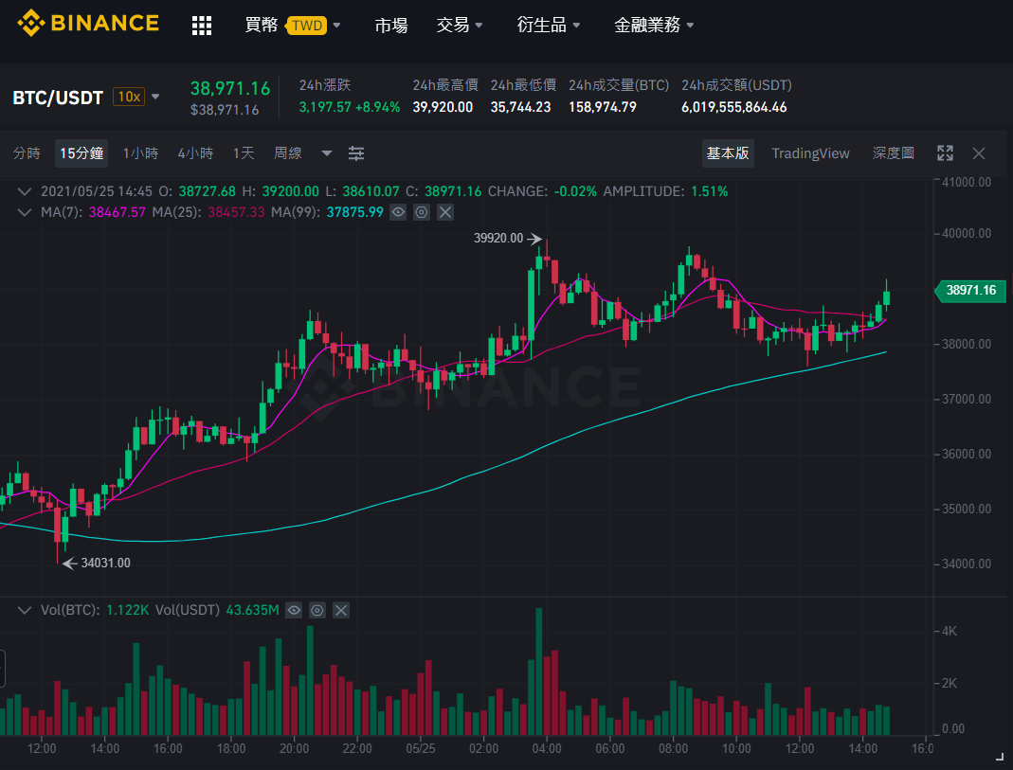
Task: Select the 15分鐘 interval
Action: point(81,153)
